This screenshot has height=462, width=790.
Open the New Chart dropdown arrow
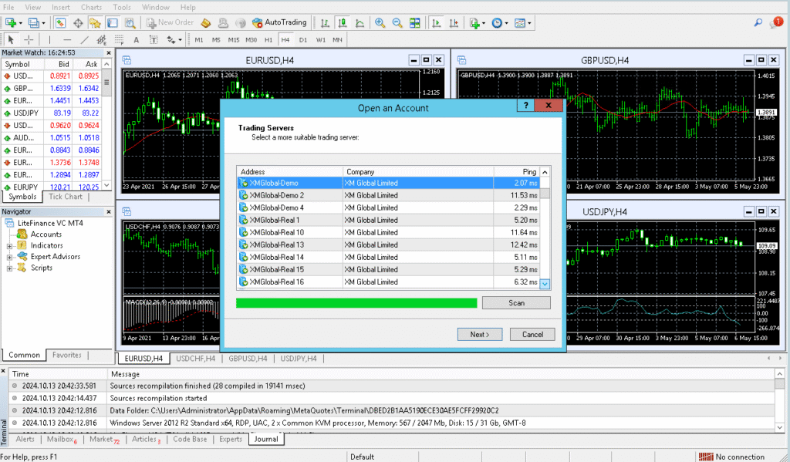[20, 23]
